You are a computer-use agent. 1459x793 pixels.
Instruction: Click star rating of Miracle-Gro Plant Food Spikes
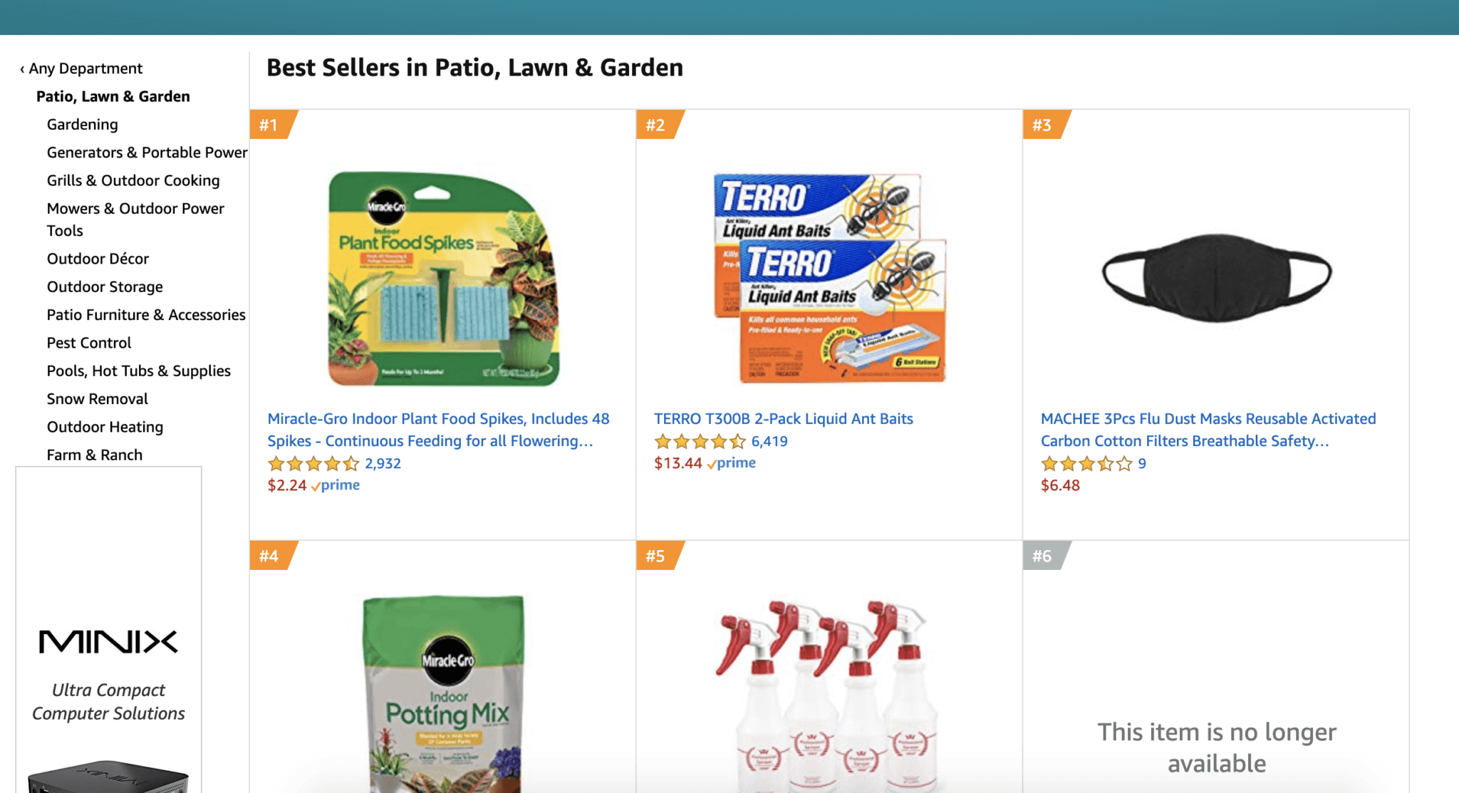pos(313,464)
